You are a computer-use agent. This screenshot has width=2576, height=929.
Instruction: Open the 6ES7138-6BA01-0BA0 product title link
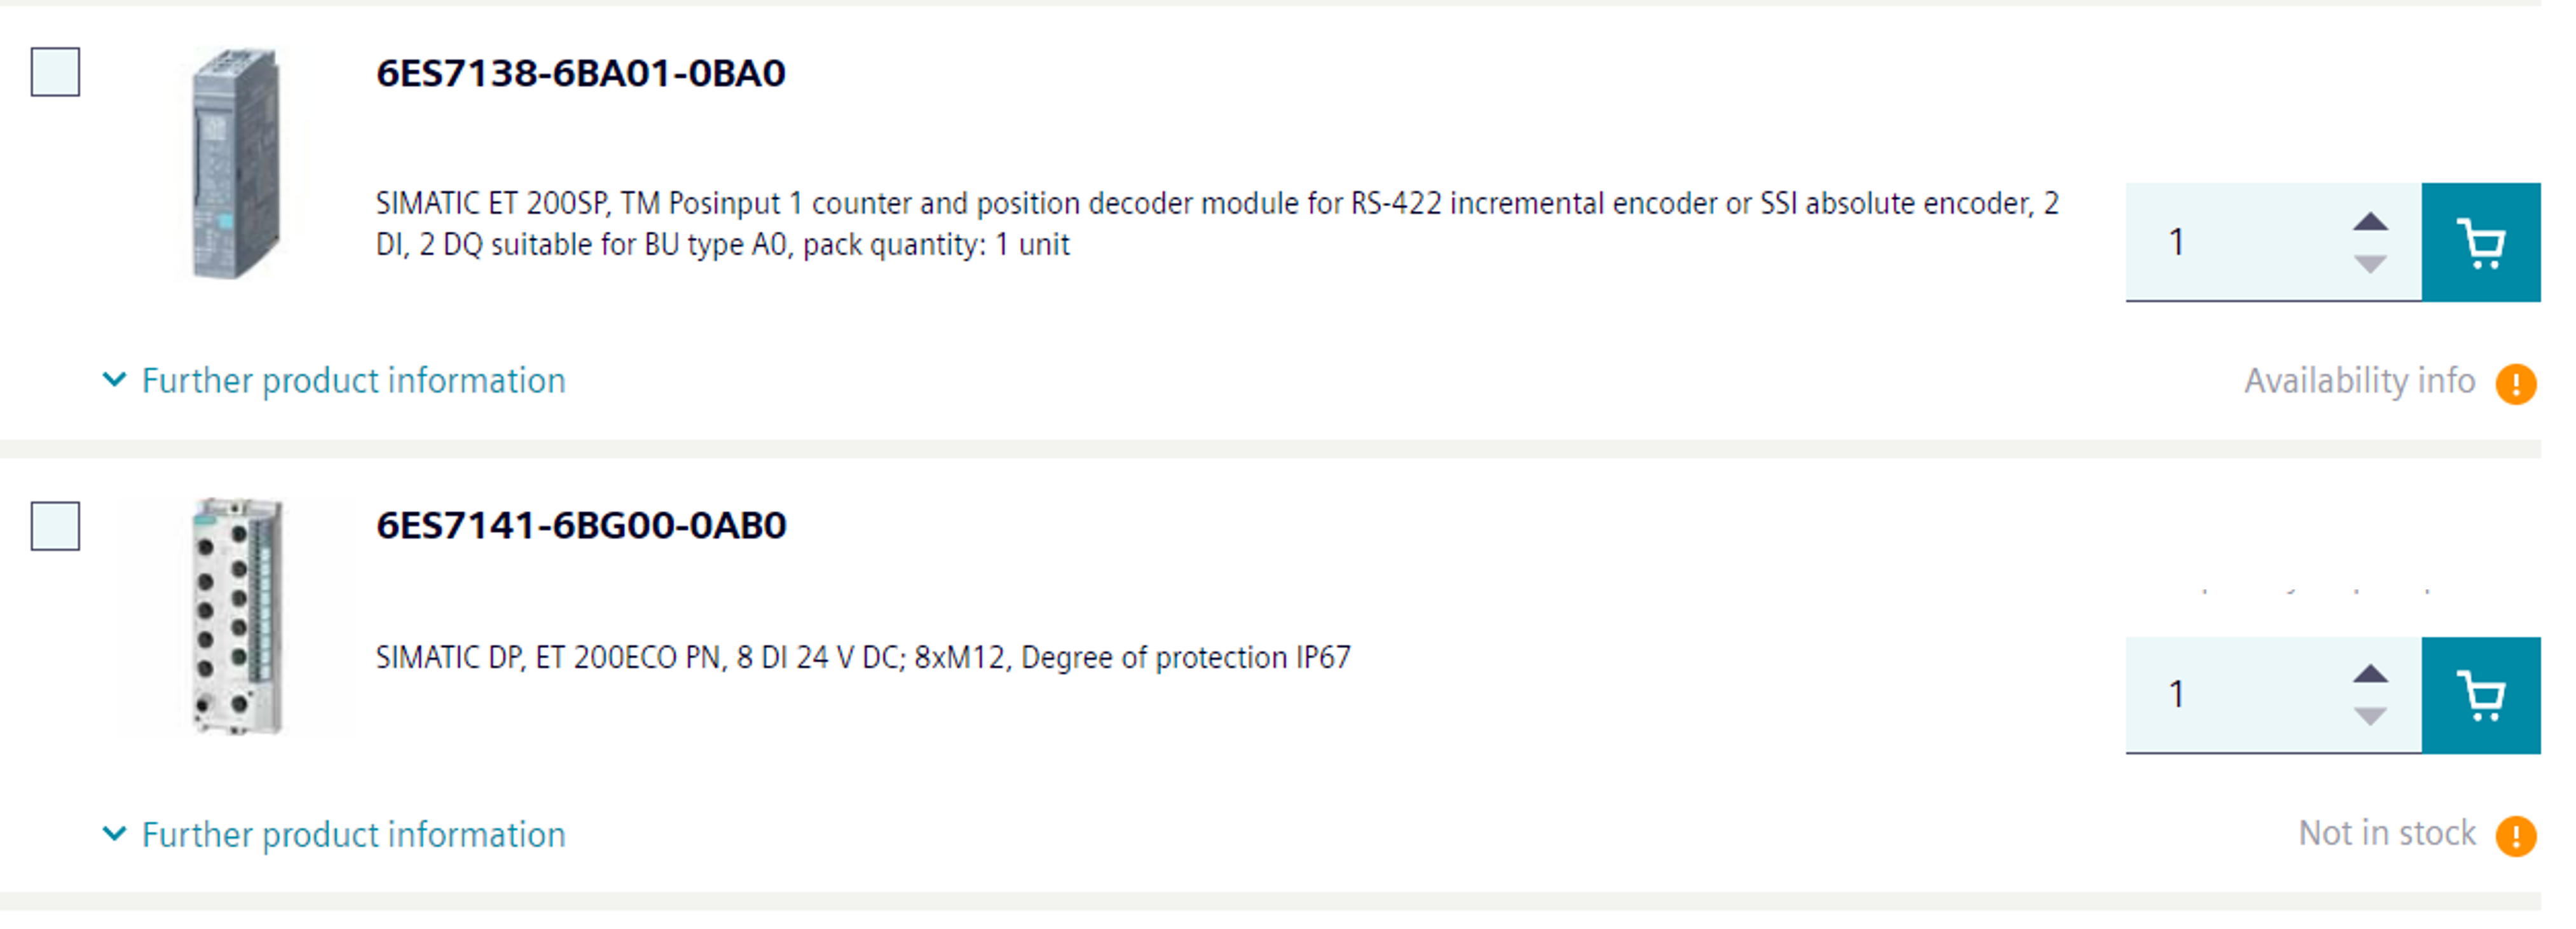pyautogui.click(x=580, y=74)
